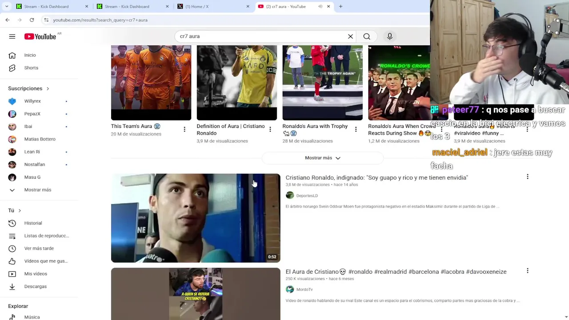Open the Matias Bottero subscription

point(39,139)
